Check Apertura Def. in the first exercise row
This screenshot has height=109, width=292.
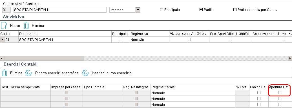pyautogui.click(x=280, y=93)
